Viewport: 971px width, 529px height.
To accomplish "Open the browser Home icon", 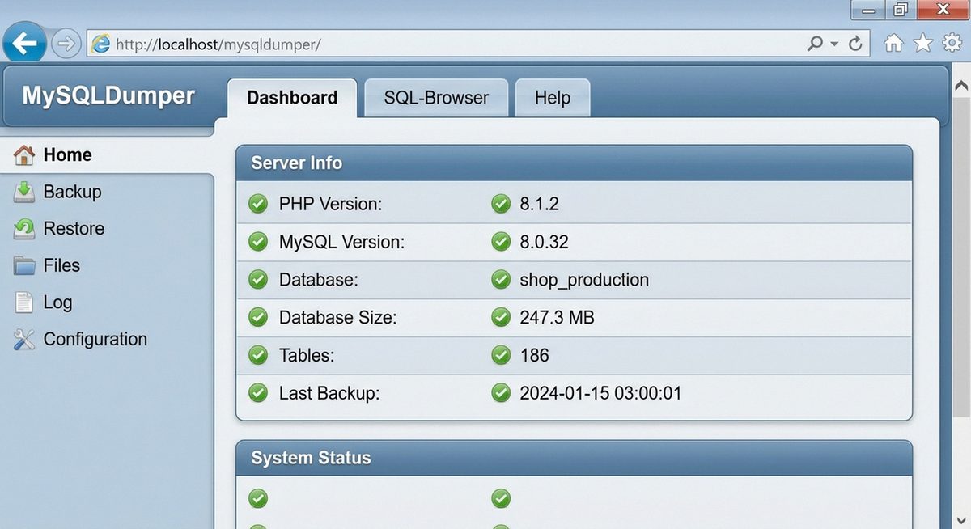I will point(893,43).
